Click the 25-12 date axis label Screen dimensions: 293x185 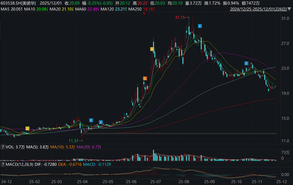(x=282, y=182)
